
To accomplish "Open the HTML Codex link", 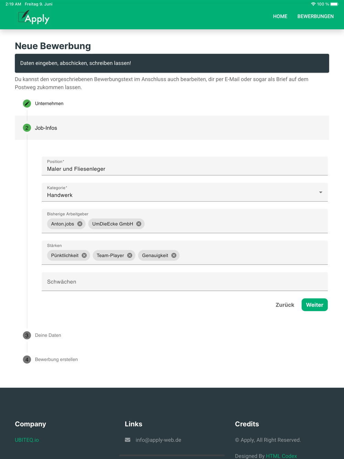I will coord(281,456).
